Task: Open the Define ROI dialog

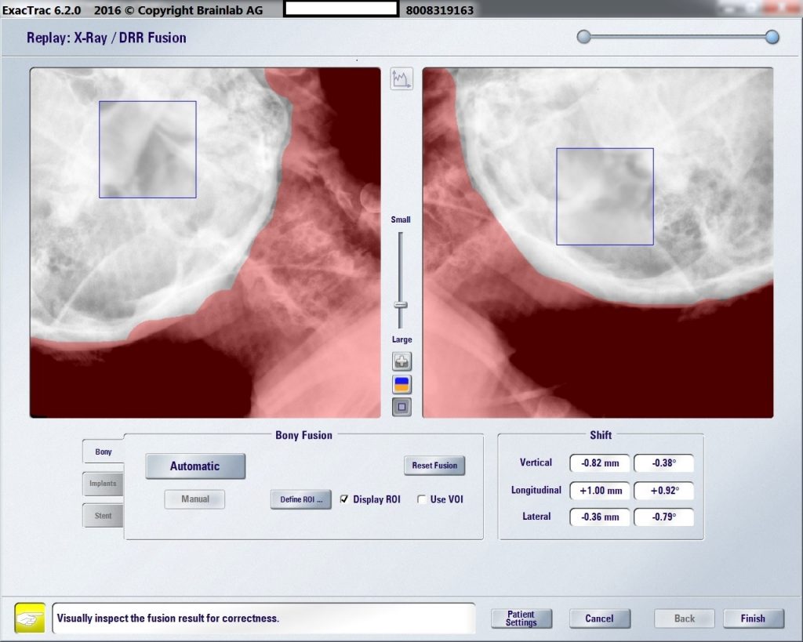Action: (x=301, y=499)
